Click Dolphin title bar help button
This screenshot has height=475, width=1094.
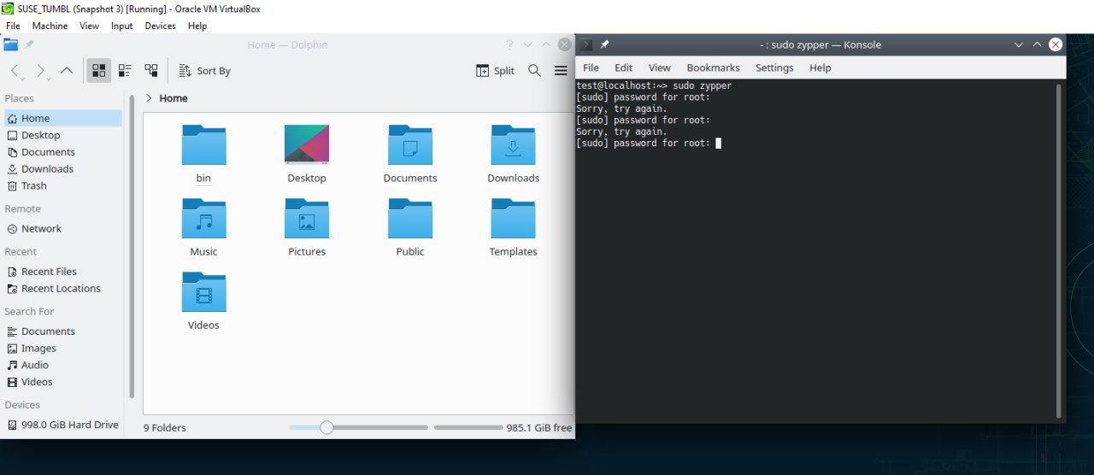509,44
